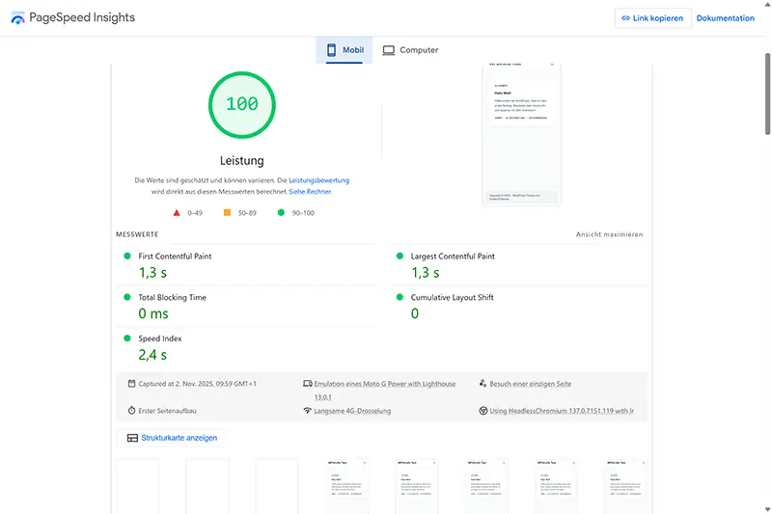Click green status dot beside Largest Contentful Paint
Viewport: 772px width, 514px height.
tap(400, 256)
